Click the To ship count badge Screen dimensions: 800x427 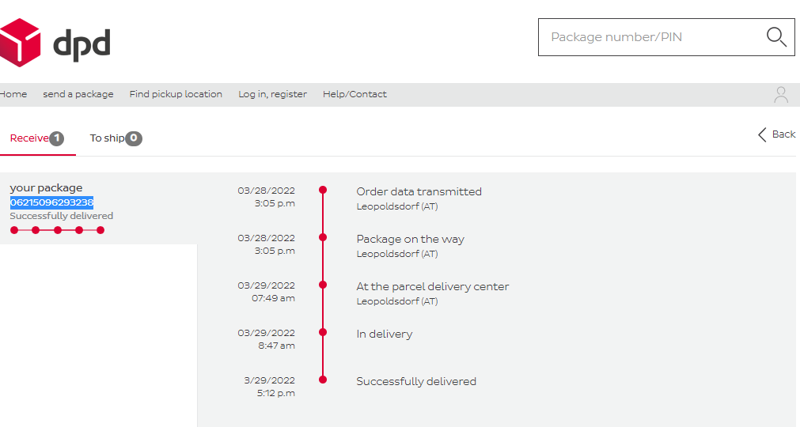[x=134, y=138]
